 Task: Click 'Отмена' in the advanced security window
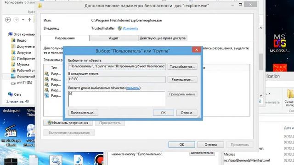[x=211, y=145]
